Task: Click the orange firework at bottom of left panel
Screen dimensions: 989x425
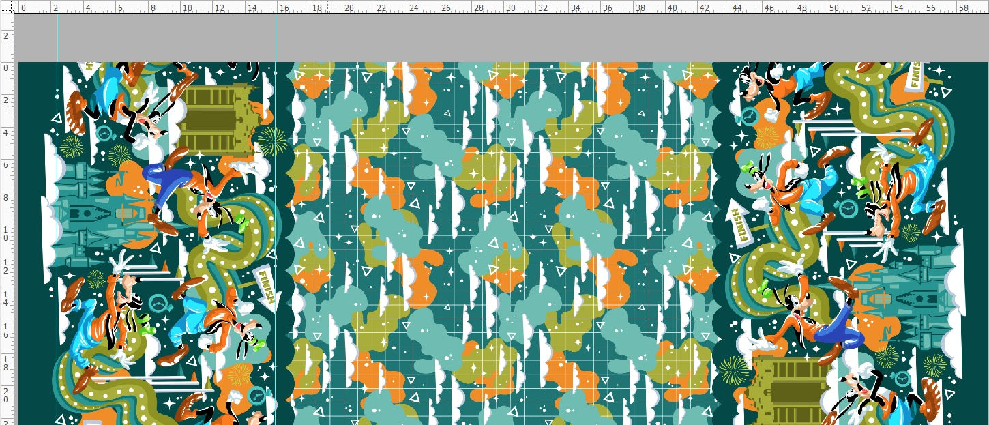Action: pos(240,374)
